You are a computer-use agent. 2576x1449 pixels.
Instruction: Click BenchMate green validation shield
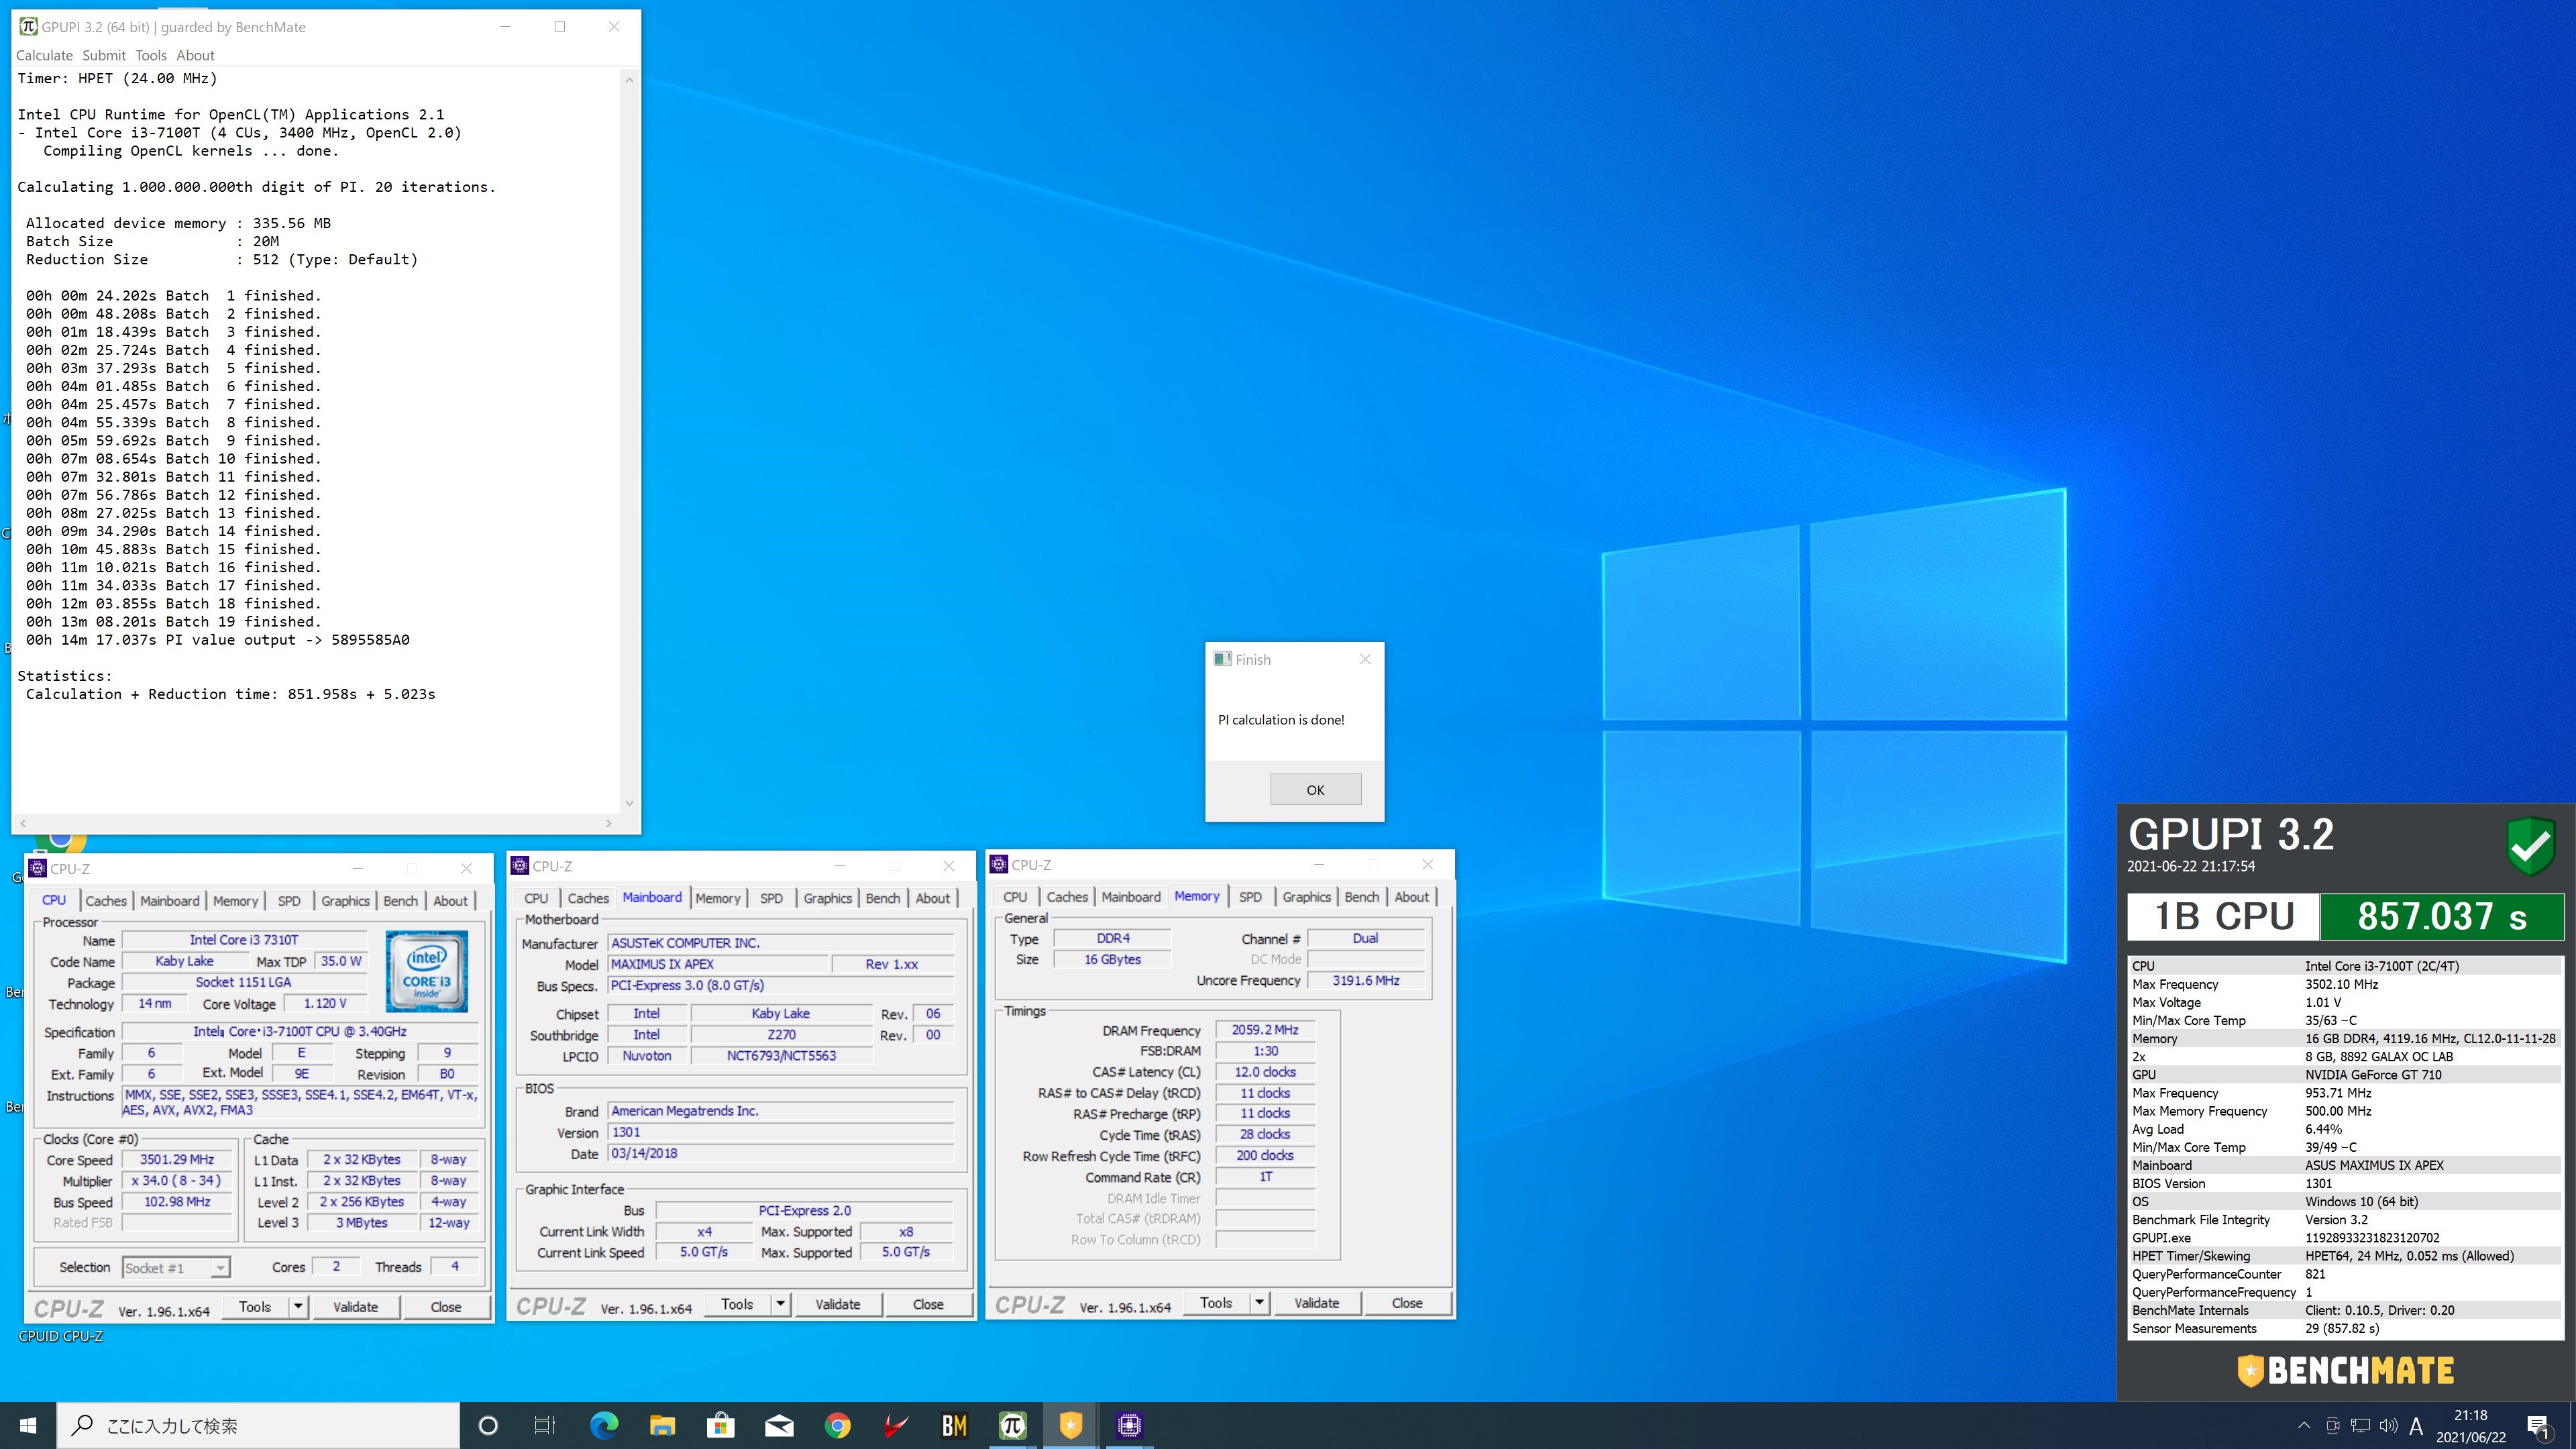coord(2530,846)
